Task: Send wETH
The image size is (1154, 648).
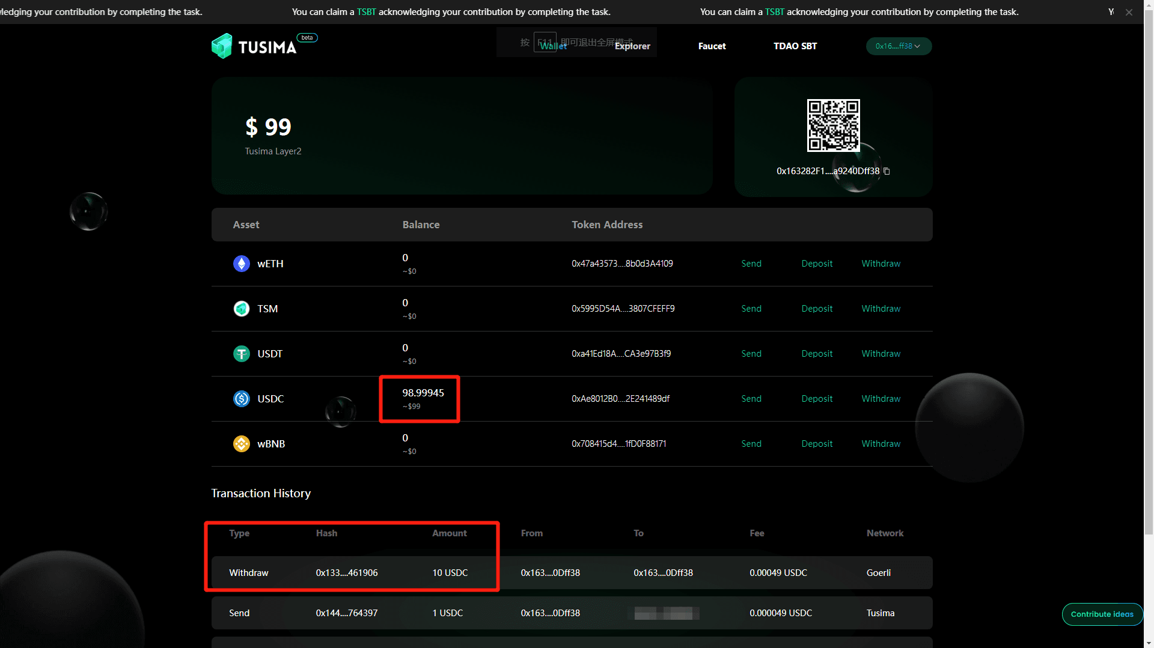Action: 751,264
